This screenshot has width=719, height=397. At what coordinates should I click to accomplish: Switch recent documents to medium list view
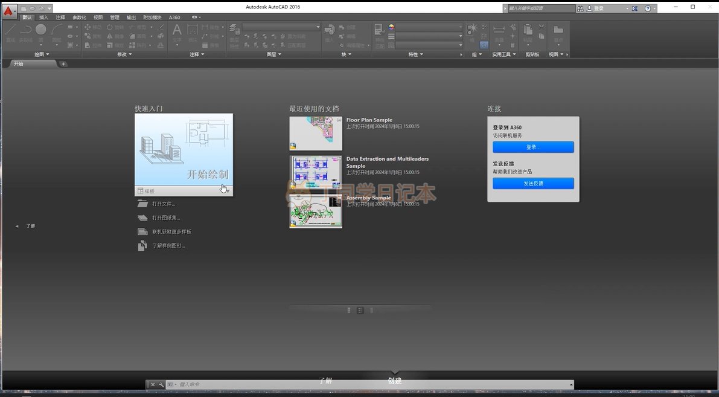[360, 310]
